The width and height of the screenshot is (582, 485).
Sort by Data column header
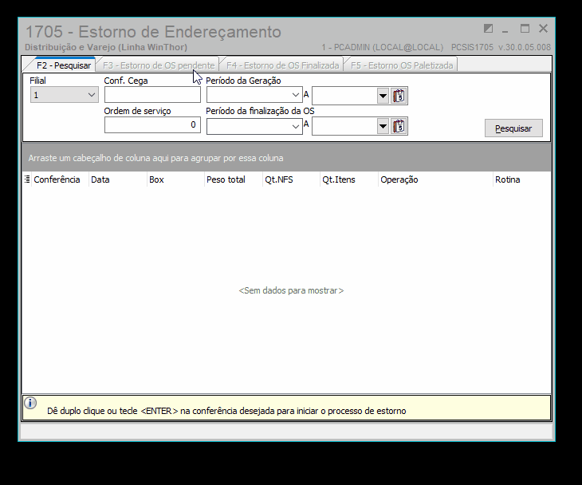tap(118, 179)
